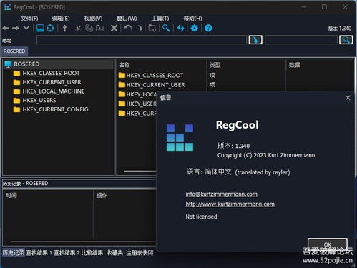The height and width of the screenshot is (268, 357).
Task: Click the RegCool app icon in title bar
Action: coord(8,7)
